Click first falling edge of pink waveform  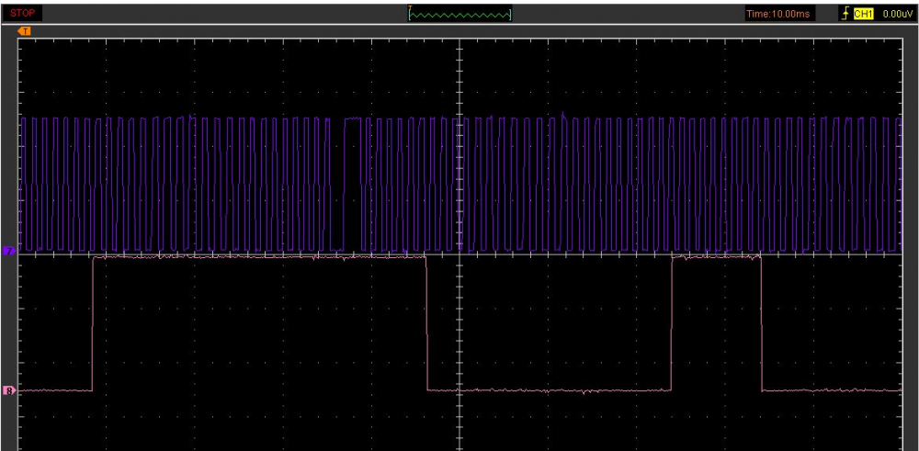426,323
